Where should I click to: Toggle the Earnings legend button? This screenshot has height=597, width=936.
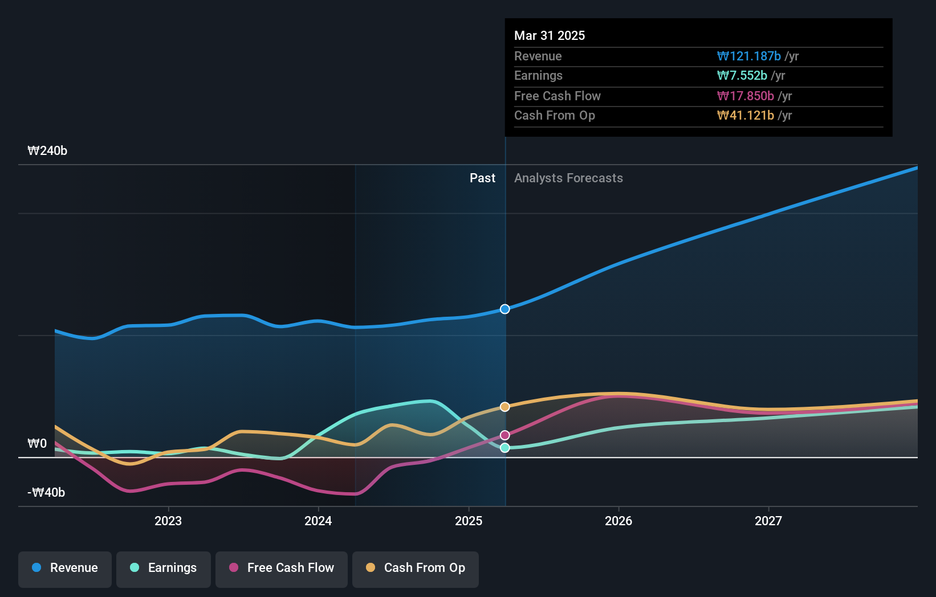pos(164,569)
